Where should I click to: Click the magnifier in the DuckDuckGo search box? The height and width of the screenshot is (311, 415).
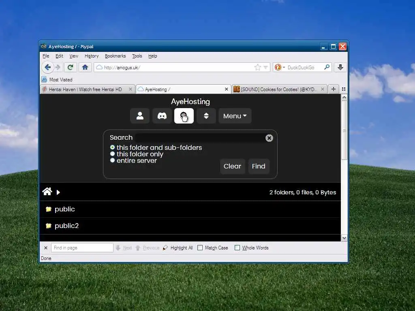(x=327, y=67)
